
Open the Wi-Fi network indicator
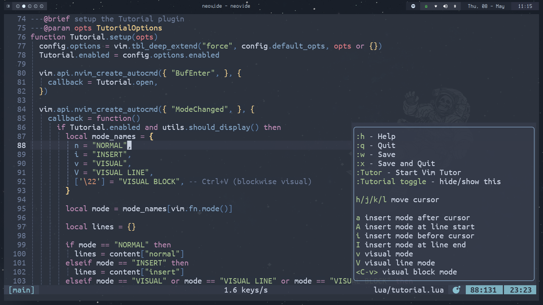point(436,6)
